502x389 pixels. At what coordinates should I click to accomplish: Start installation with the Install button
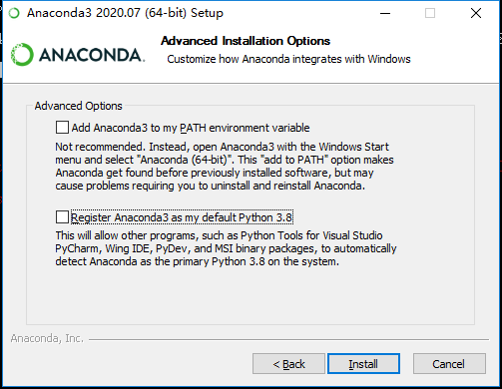[363, 364]
